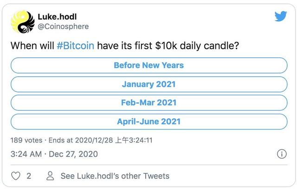The image size is (297, 190).
Task: Pick the April-June 2021 poll option
Action: tap(148, 122)
